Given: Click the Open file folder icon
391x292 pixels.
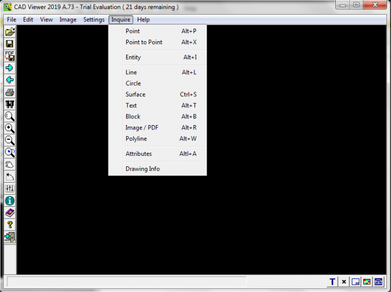Looking at the screenshot, I should pyautogui.click(x=9, y=32).
